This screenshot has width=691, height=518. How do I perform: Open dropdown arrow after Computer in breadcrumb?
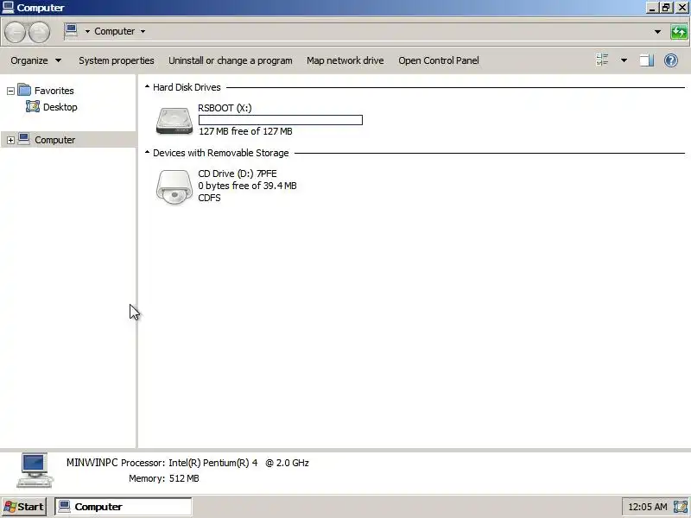pyautogui.click(x=143, y=31)
